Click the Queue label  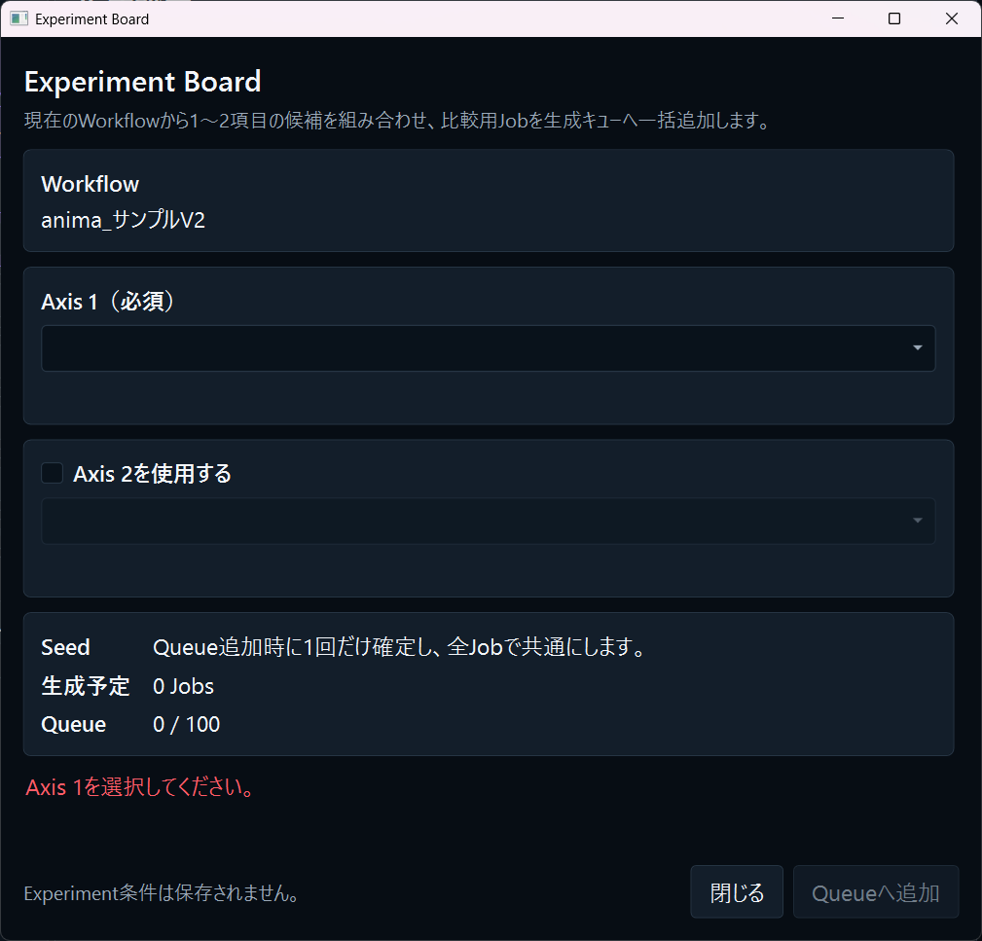(73, 724)
